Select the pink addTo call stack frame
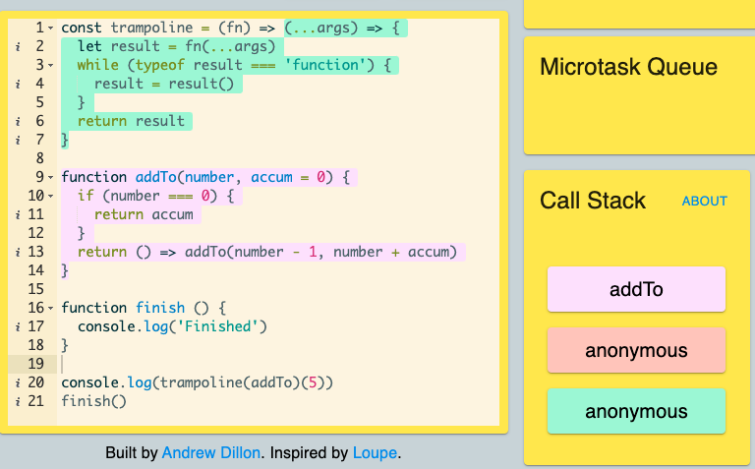 (636, 289)
